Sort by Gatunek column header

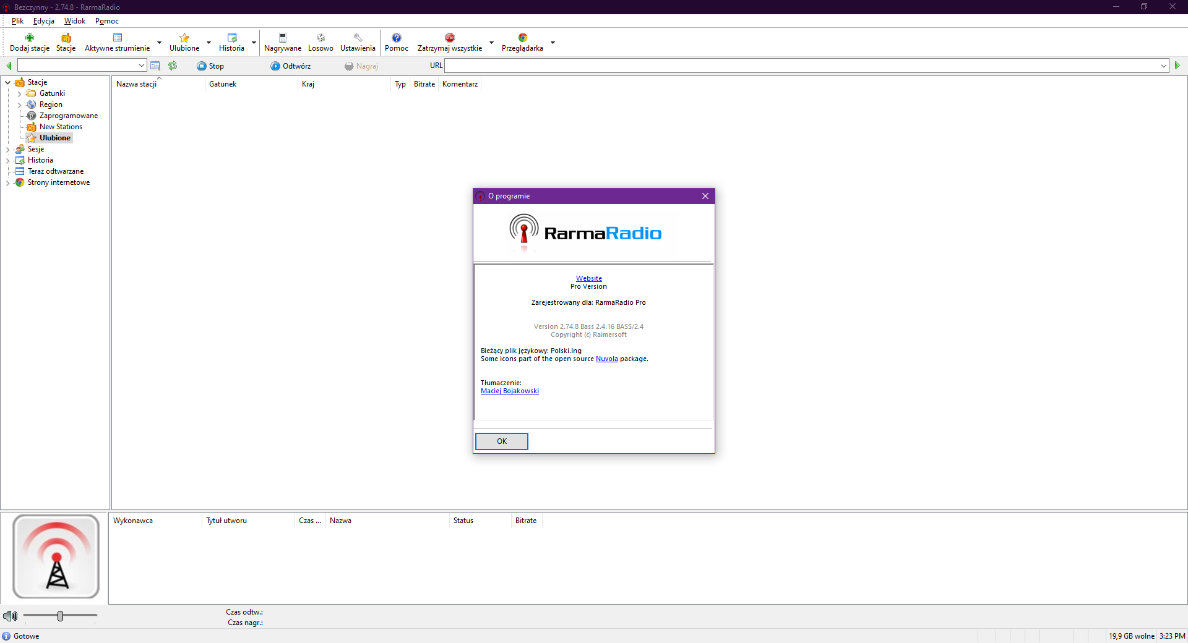coord(251,84)
